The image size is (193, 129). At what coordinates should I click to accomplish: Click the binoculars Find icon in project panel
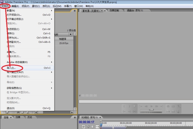[x=18, y=112]
